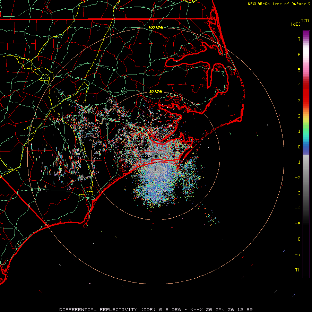Click the [dB] units label
The image size is (312, 312).
[296, 24]
